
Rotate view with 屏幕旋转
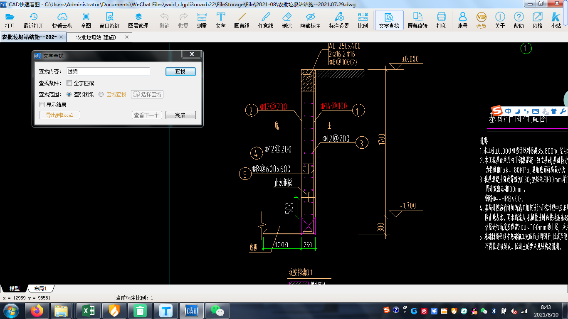coord(417,20)
